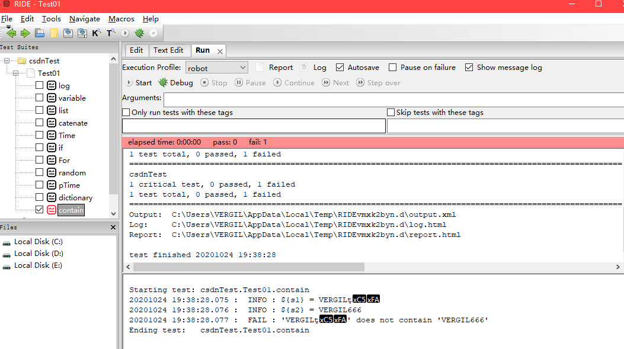Viewport: 624px width, 349px height.
Task: Click the Step over button
Action: [378, 83]
